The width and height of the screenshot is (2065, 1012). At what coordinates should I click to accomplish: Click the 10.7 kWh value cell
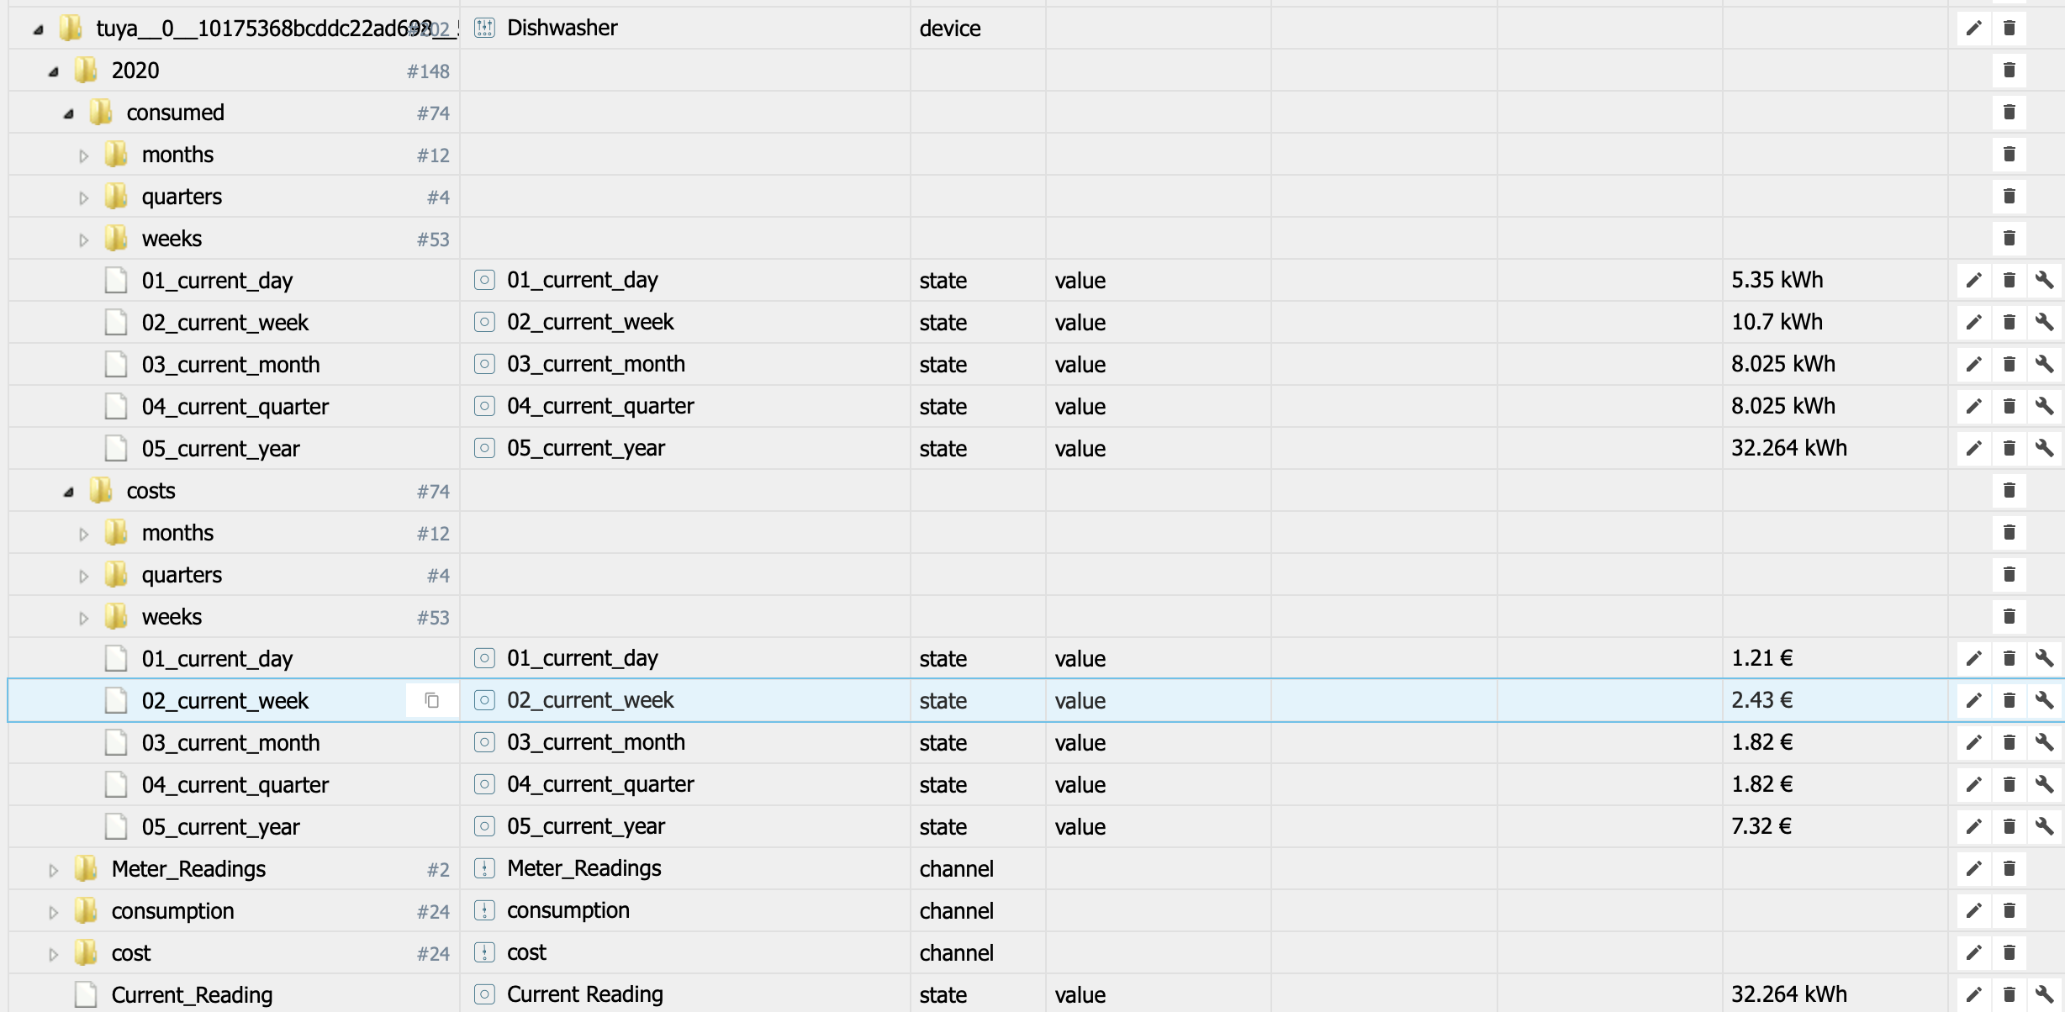tap(1777, 323)
